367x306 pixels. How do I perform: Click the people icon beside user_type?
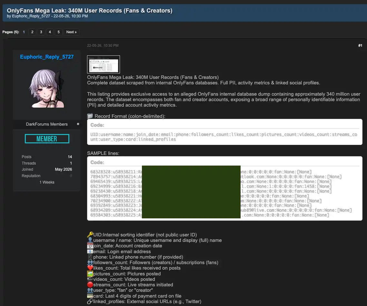coord(90,290)
